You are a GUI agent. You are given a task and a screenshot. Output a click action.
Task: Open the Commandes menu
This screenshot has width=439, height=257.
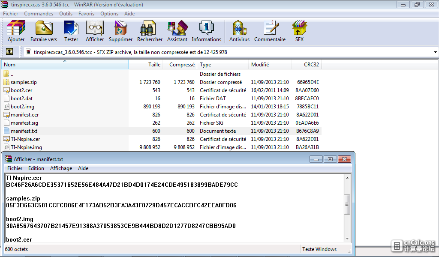39,13
